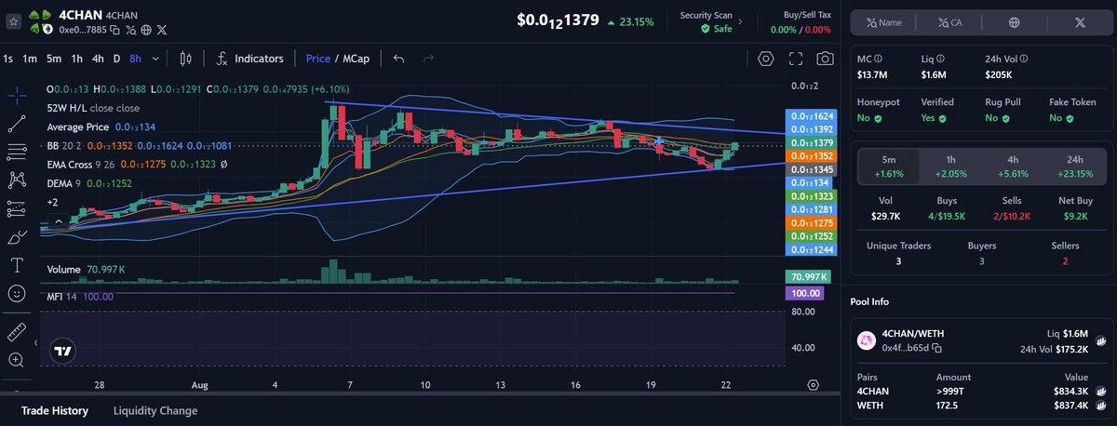Click the WETH value $837.4K icon
This screenshot has width=1117, height=426.
1100,406
